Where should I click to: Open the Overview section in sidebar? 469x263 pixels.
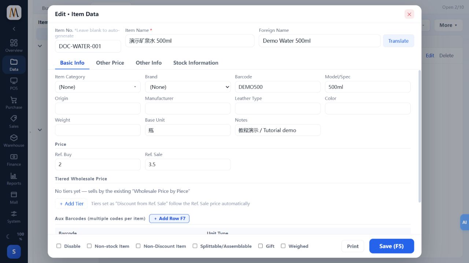[x=14, y=46]
